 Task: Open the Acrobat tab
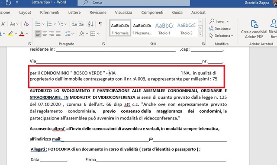point(198,13)
